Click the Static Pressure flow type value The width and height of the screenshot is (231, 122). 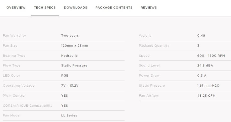click(x=74, y=66)
